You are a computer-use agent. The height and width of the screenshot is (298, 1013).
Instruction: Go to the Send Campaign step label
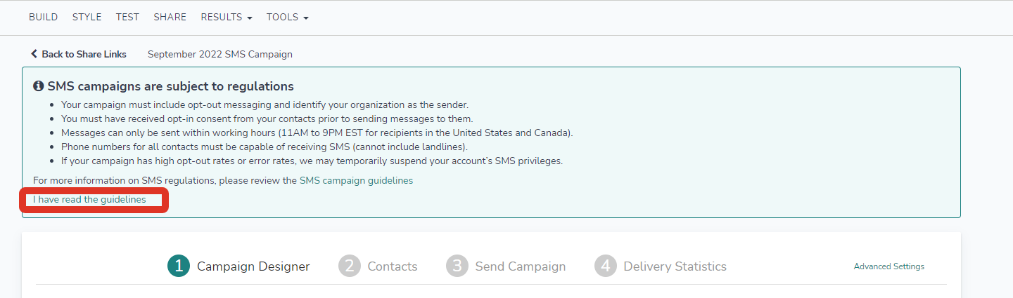click(520, 266)
